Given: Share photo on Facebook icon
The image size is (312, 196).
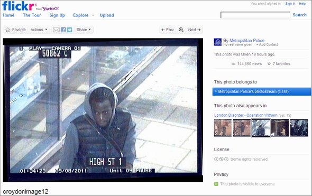Looking at the screenshot, I should [x=63, y=30].
